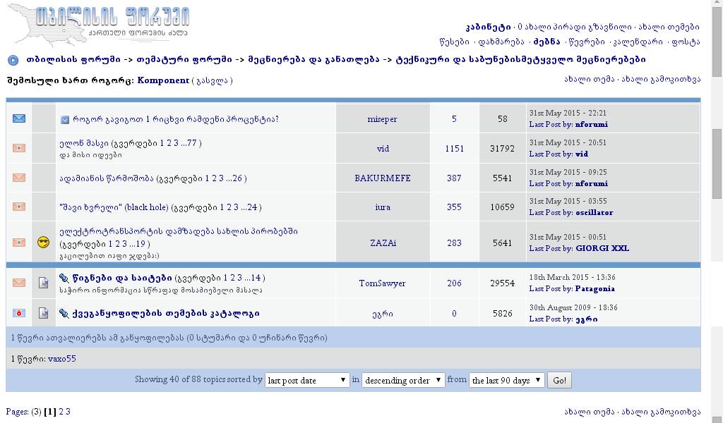Click ახალი გამოკითხვა link above the topic list

[x=661, y=79]
